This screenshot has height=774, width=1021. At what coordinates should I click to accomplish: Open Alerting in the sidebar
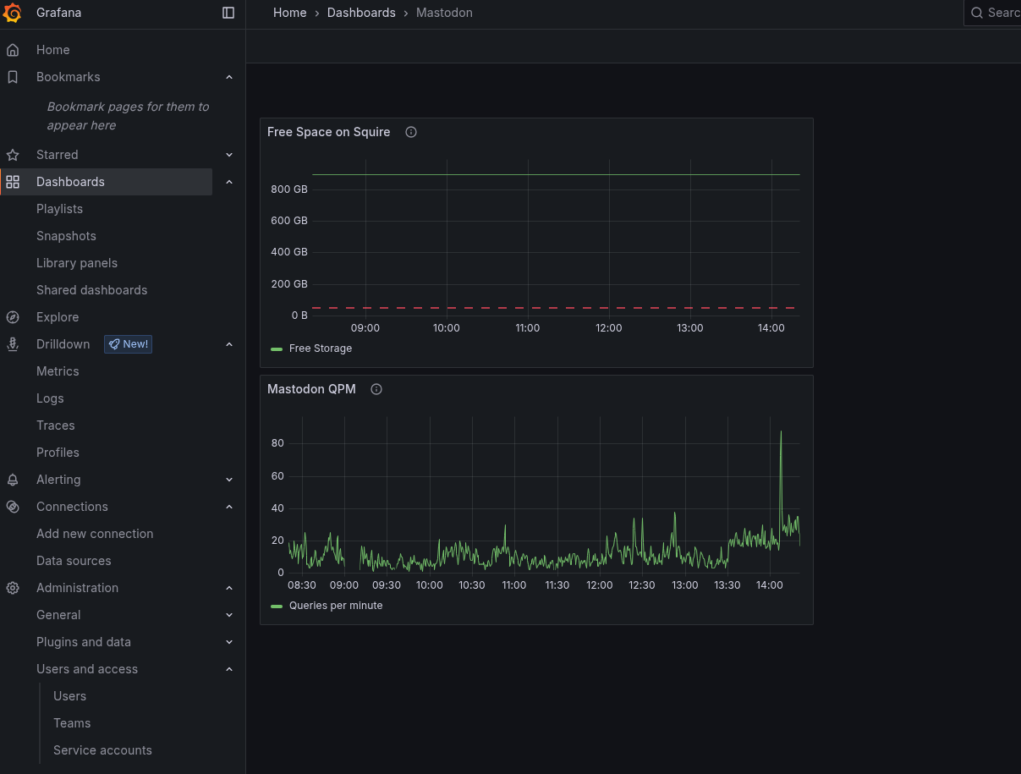58,480
